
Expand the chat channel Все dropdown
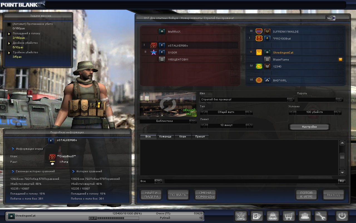[x=158, y=181]
